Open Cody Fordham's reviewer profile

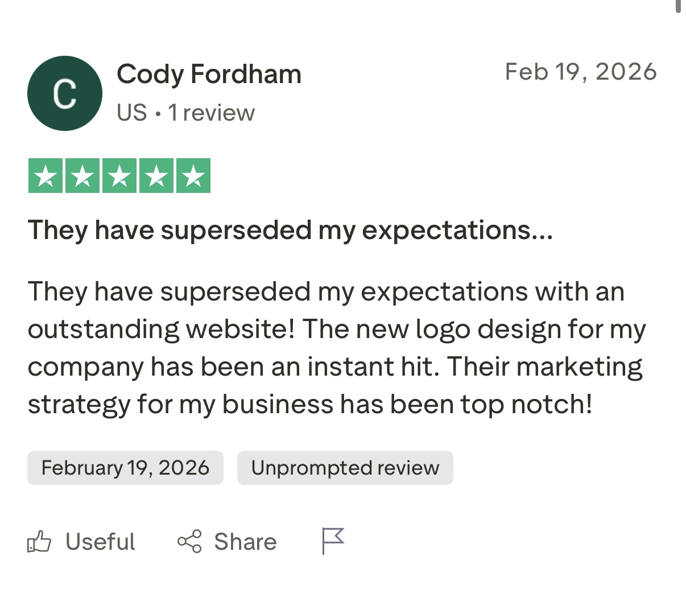209,75
